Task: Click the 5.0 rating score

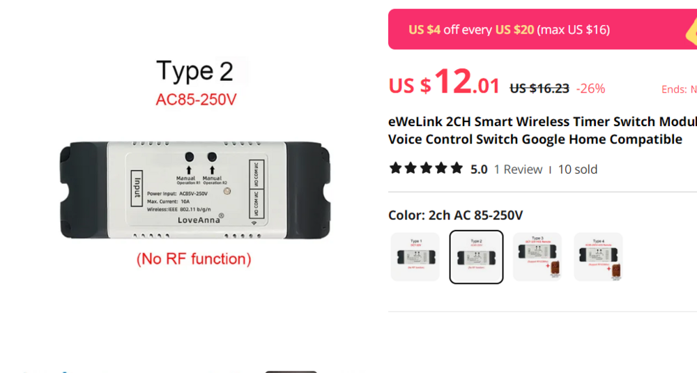Action: 479,169
